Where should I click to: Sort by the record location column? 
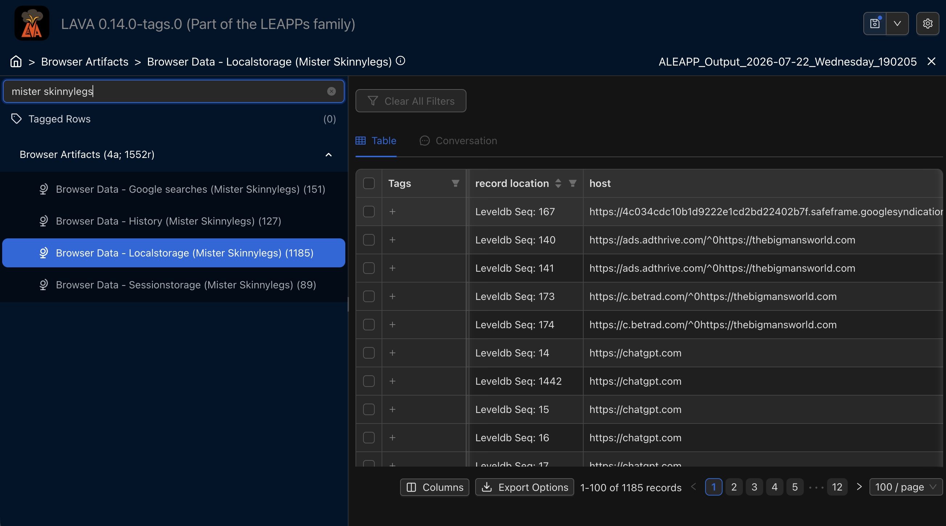click(x=558, y=183)
